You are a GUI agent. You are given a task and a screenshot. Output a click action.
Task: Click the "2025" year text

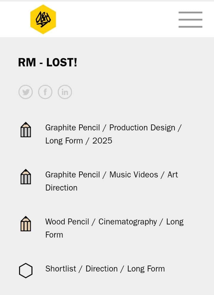click(102, 141)
